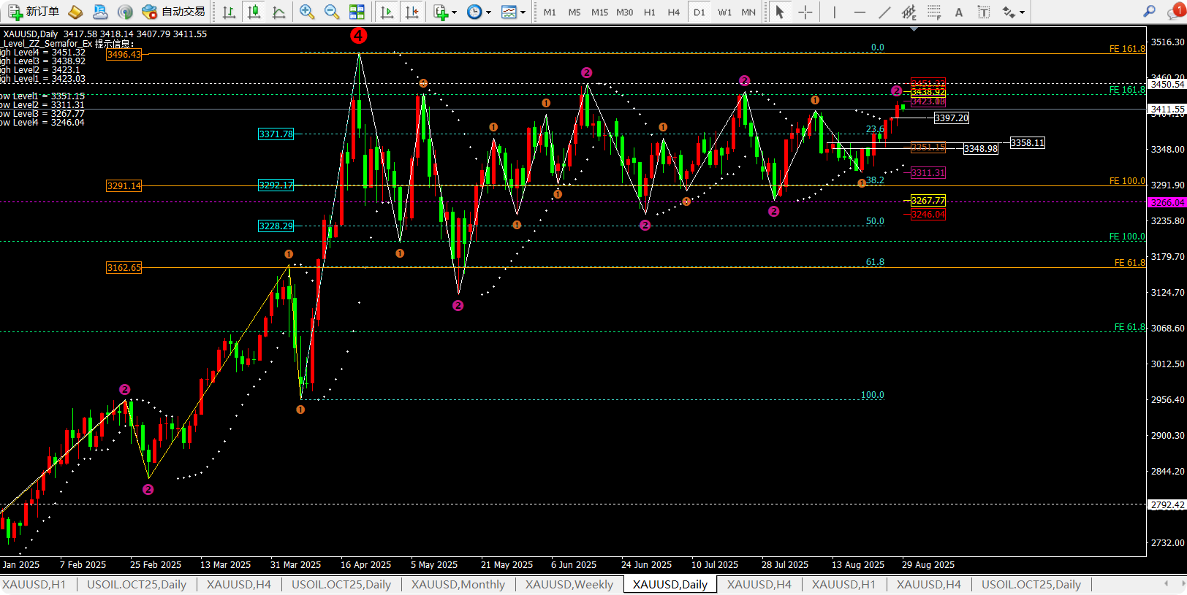Toggle chart shift button

[412, 12]
